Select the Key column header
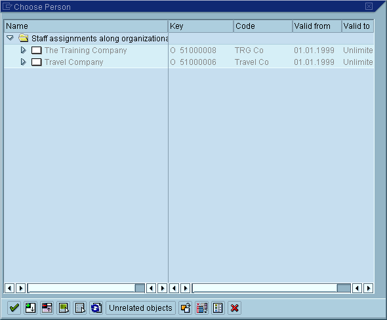This screenshot has width=387, height=320. [201, 26]
